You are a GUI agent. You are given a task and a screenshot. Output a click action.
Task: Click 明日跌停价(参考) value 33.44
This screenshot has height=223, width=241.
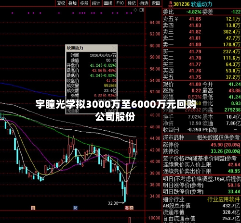tap(234, 192)
